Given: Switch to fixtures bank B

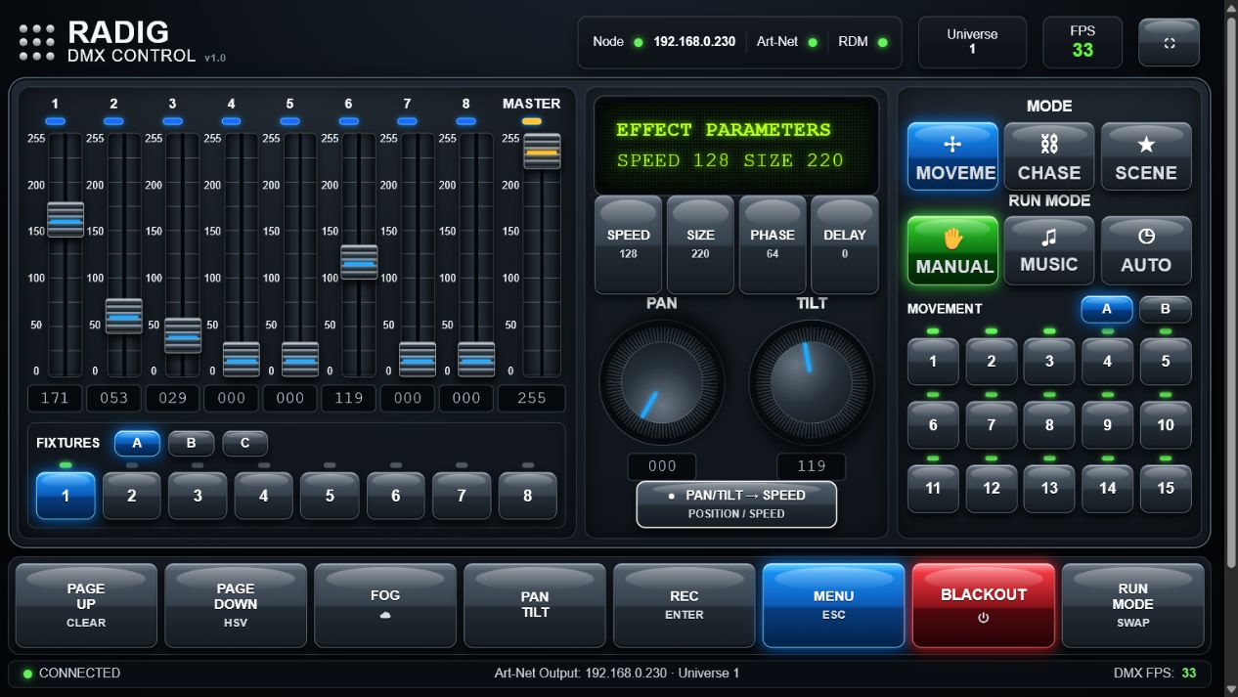Looking at the screenshot, I should (191, 443).
